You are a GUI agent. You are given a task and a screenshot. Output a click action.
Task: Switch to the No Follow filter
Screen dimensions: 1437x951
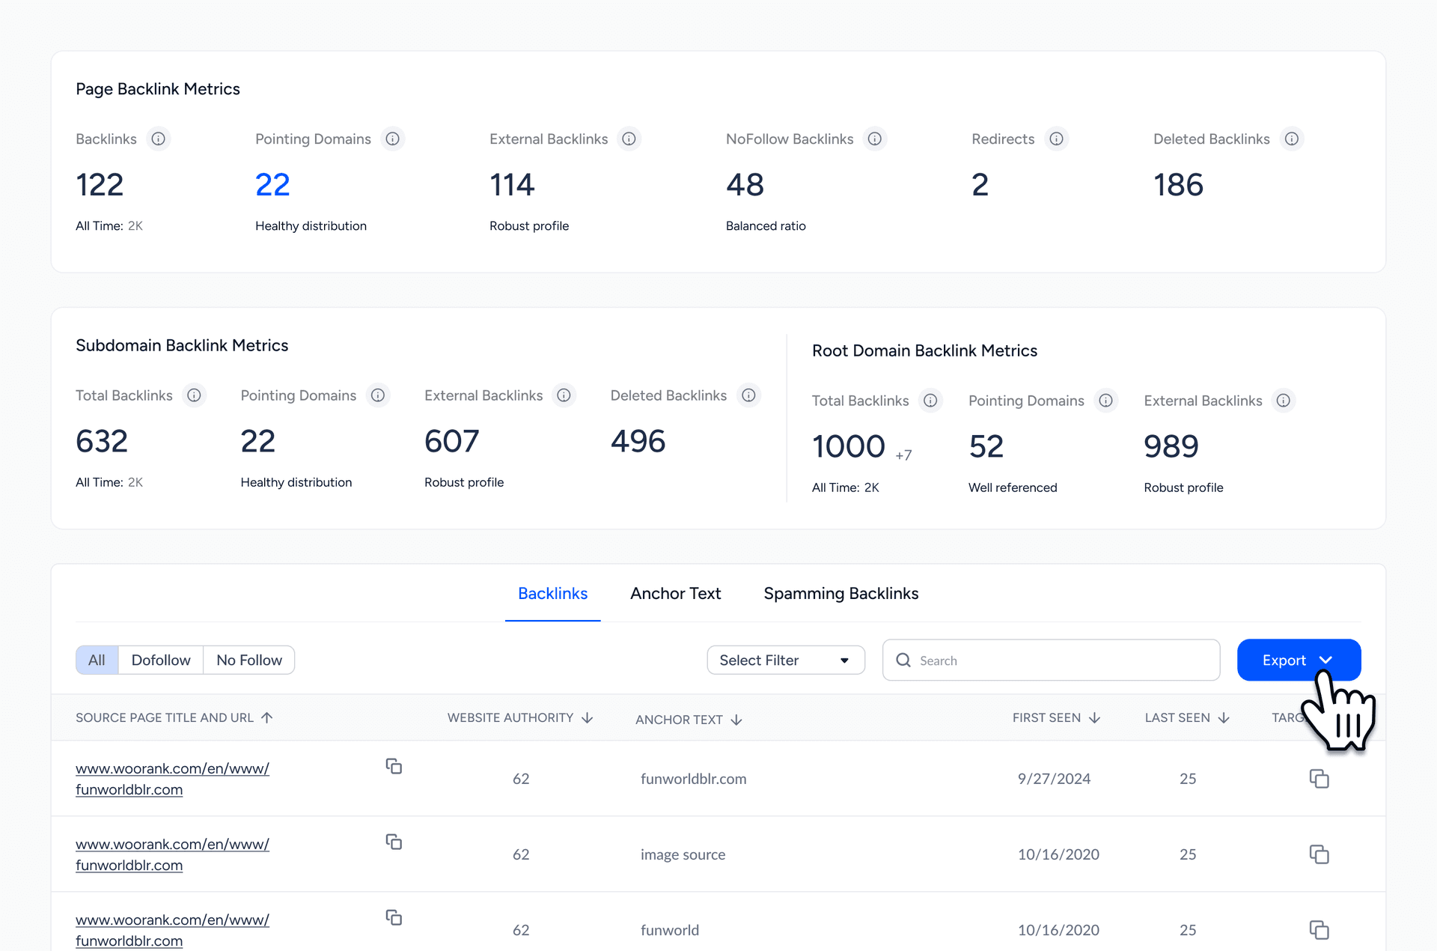(249, 660)
